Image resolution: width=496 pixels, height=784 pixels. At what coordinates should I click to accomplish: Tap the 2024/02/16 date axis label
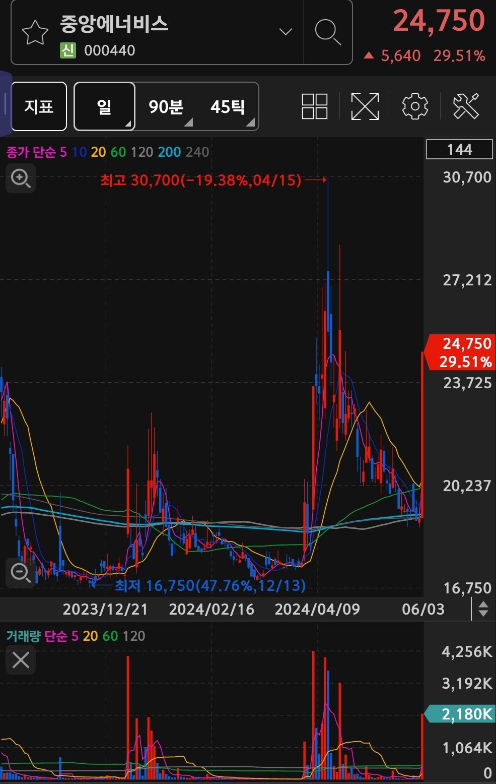[x=211, y=609]
